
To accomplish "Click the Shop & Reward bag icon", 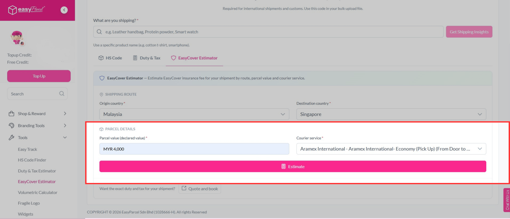I will click(11, 114).
